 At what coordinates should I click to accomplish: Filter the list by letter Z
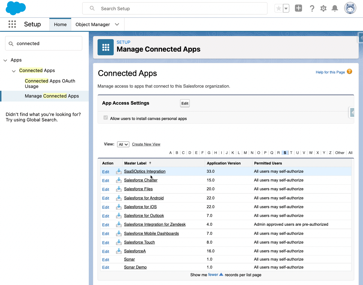tap(330, 153)
